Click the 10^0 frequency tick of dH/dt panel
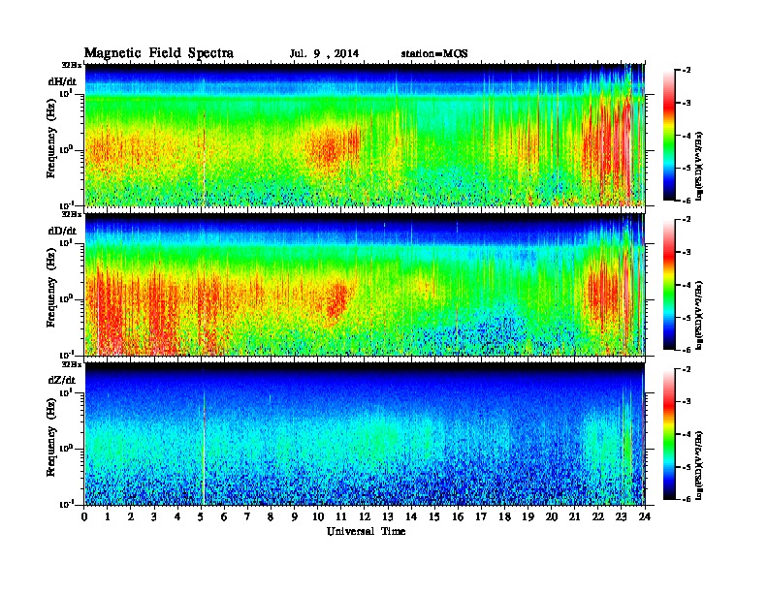Viewport: 768px width, 593px height. click(x=66, y=149)
